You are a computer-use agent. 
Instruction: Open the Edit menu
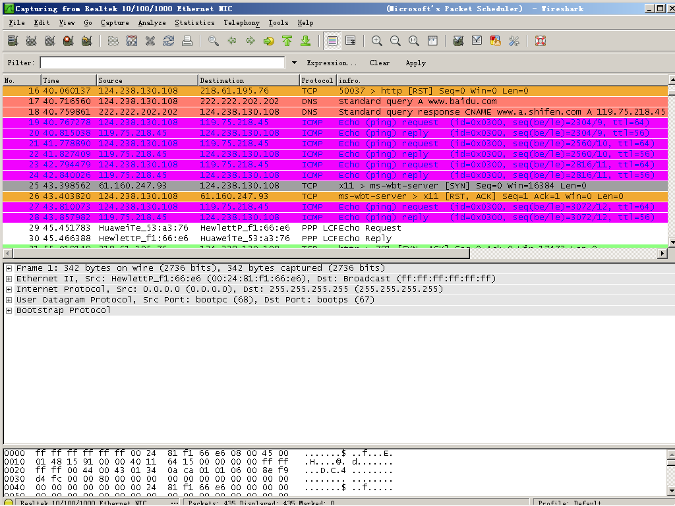coord(42,23)
